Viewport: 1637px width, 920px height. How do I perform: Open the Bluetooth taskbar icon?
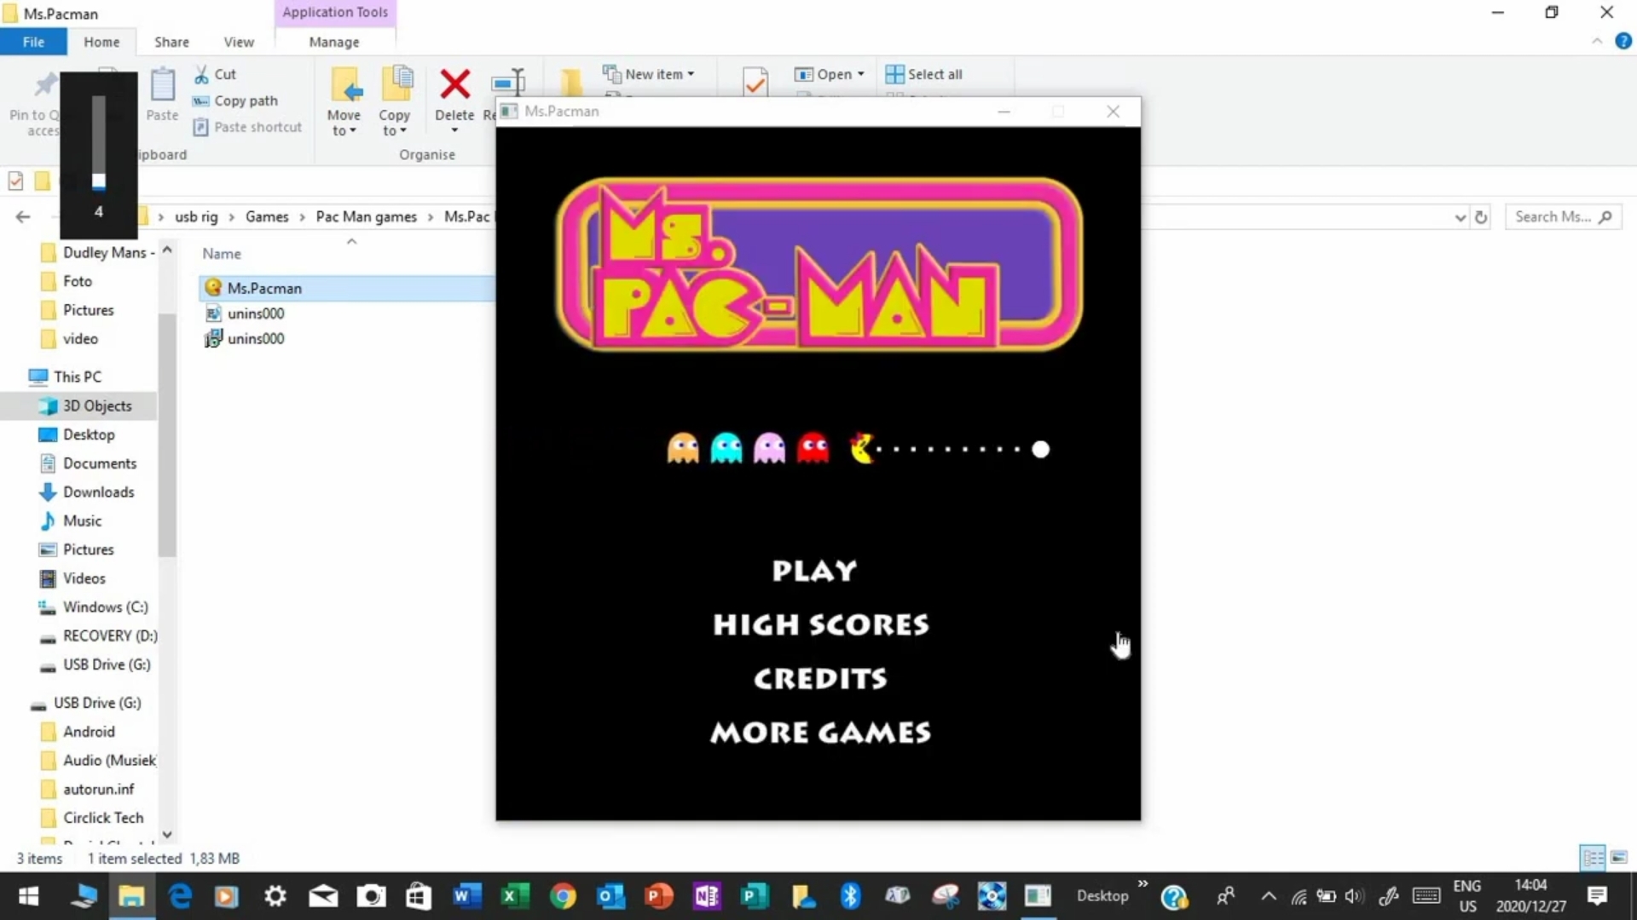[849, 896]
